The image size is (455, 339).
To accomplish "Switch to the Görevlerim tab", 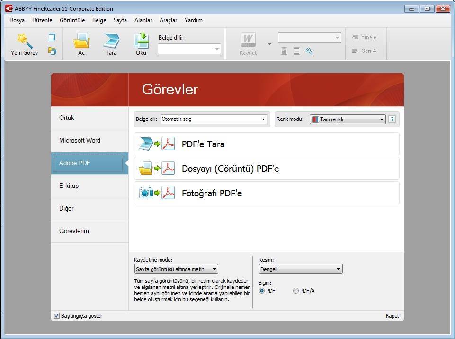I will 89,231.
